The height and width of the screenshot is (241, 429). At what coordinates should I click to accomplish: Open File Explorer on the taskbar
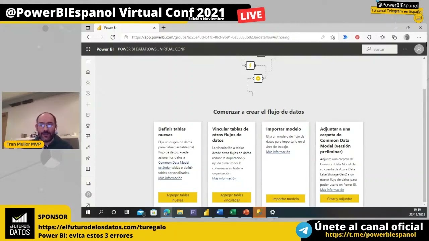coord(180,212)
